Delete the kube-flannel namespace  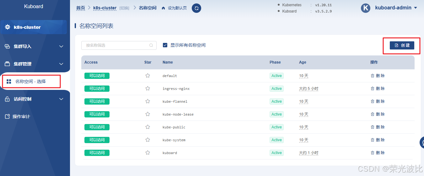[x=378, y=101]
